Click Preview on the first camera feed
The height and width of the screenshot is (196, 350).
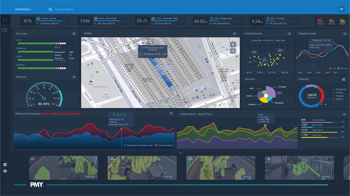pos(90,177)
